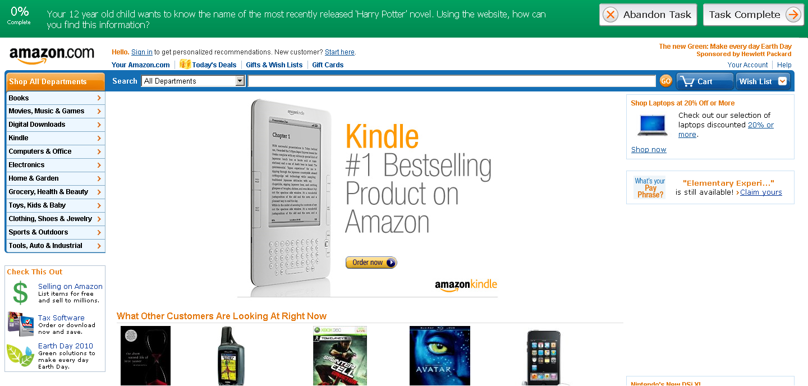Screen dimensions: 808x386
Task: Open the Avatar Blu-ray product thumbnail
Action: [440, 356]
